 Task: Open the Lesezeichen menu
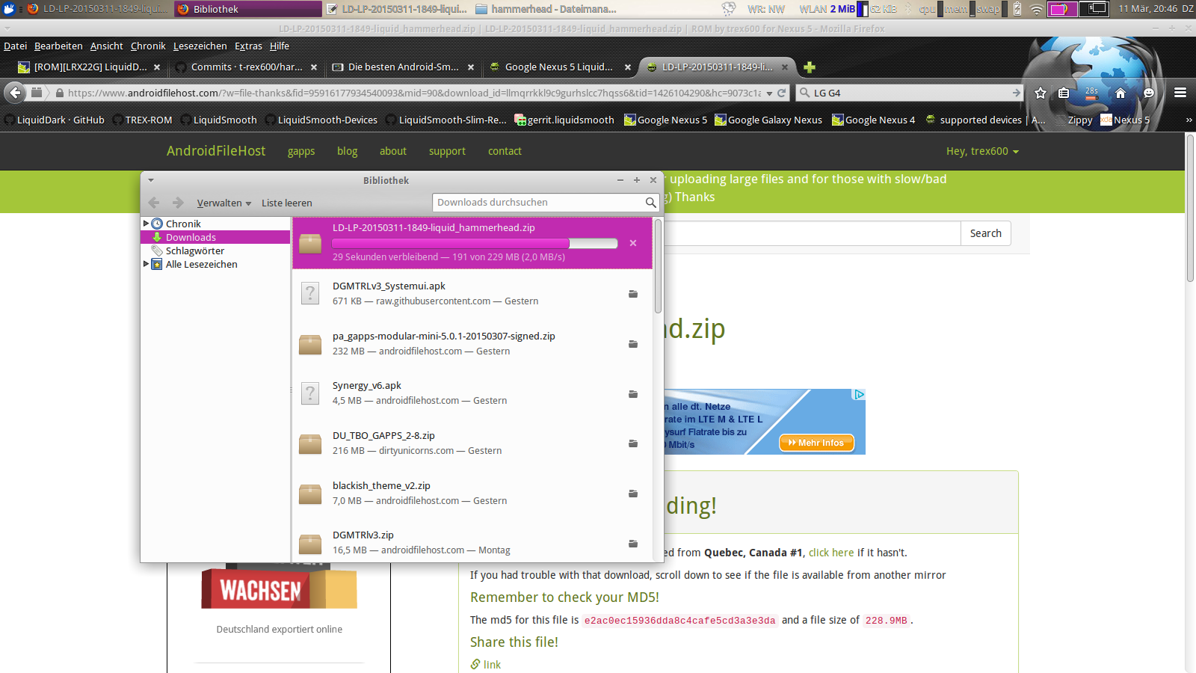coord(200,46)
